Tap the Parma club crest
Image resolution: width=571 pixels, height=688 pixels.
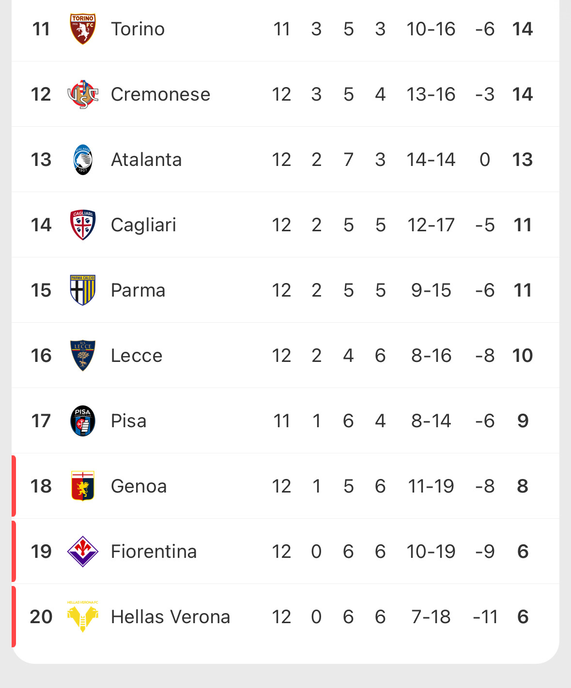[x=83, y=290]
